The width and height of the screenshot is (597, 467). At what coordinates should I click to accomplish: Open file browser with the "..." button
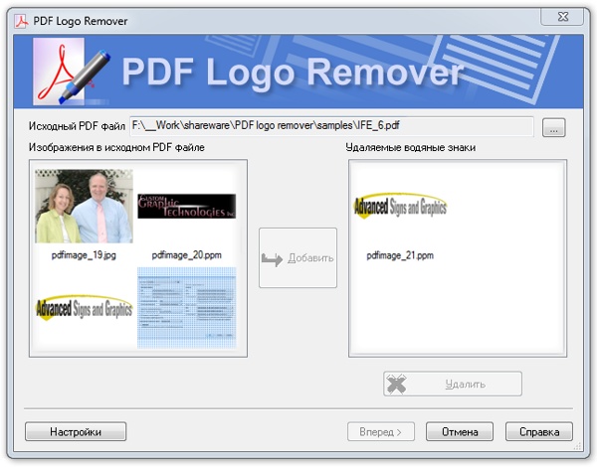553,127
